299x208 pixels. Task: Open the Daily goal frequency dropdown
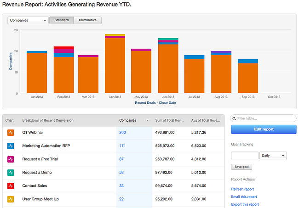pyautogui.click(x=273, y=156)
